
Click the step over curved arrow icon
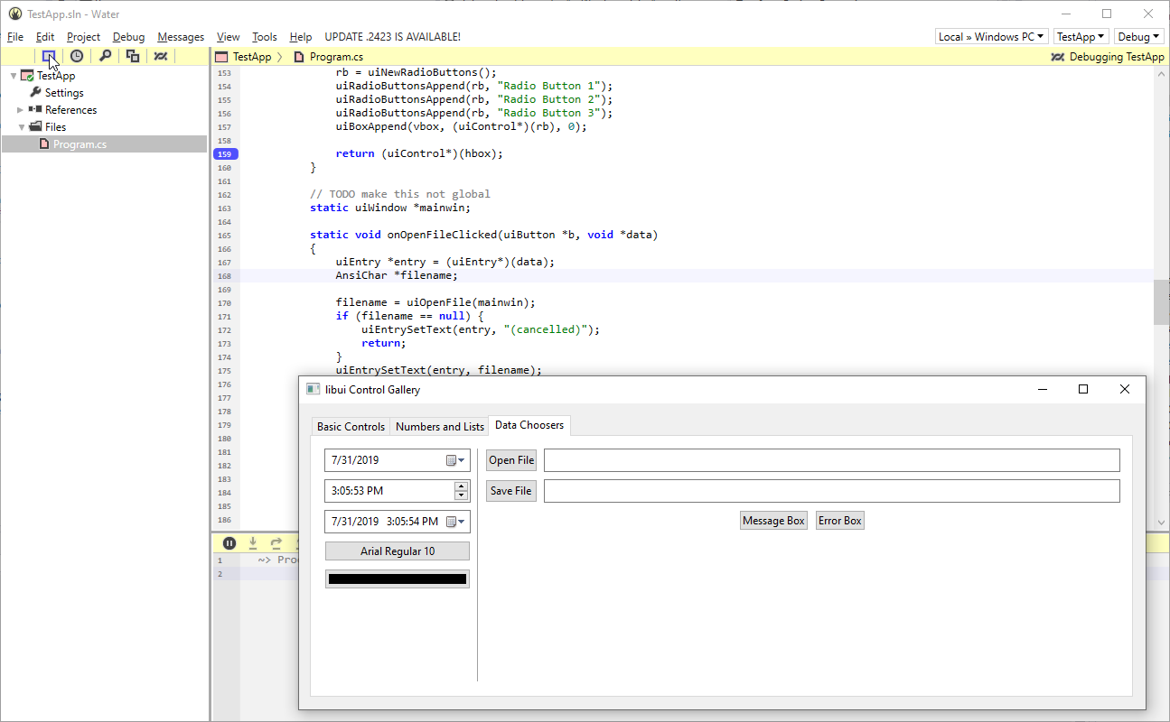276,543
